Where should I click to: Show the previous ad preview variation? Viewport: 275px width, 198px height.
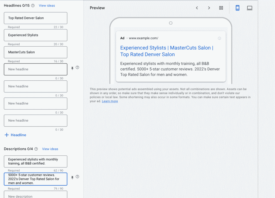click(x=197, y=8)
